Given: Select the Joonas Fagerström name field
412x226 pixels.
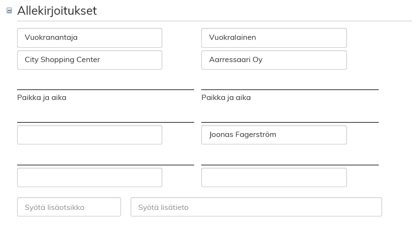Looking at the screenshot, I should click(x=274, y=135).
